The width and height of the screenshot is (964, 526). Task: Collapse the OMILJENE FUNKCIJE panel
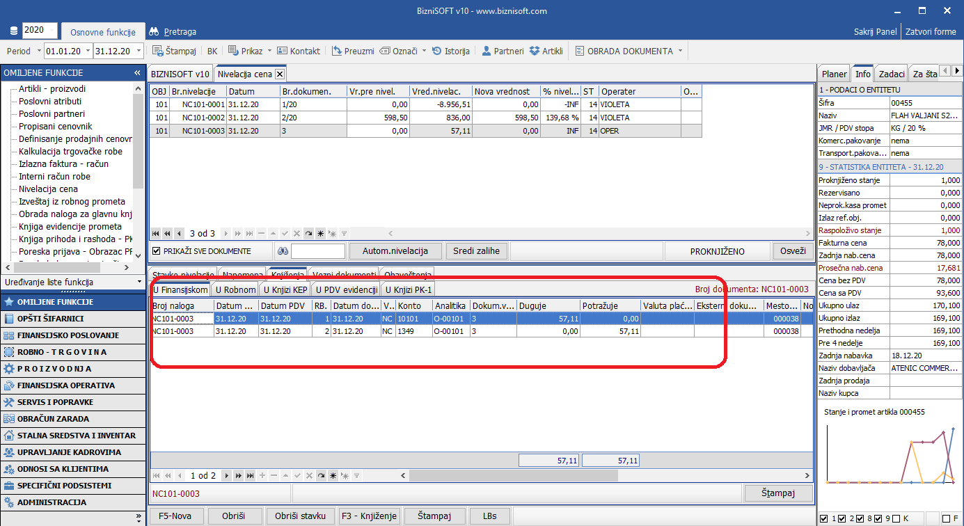pos(137,73)
